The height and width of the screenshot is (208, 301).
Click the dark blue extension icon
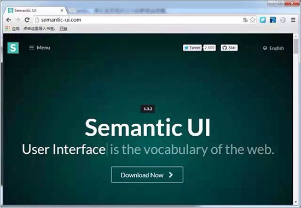tap(273, 20)
